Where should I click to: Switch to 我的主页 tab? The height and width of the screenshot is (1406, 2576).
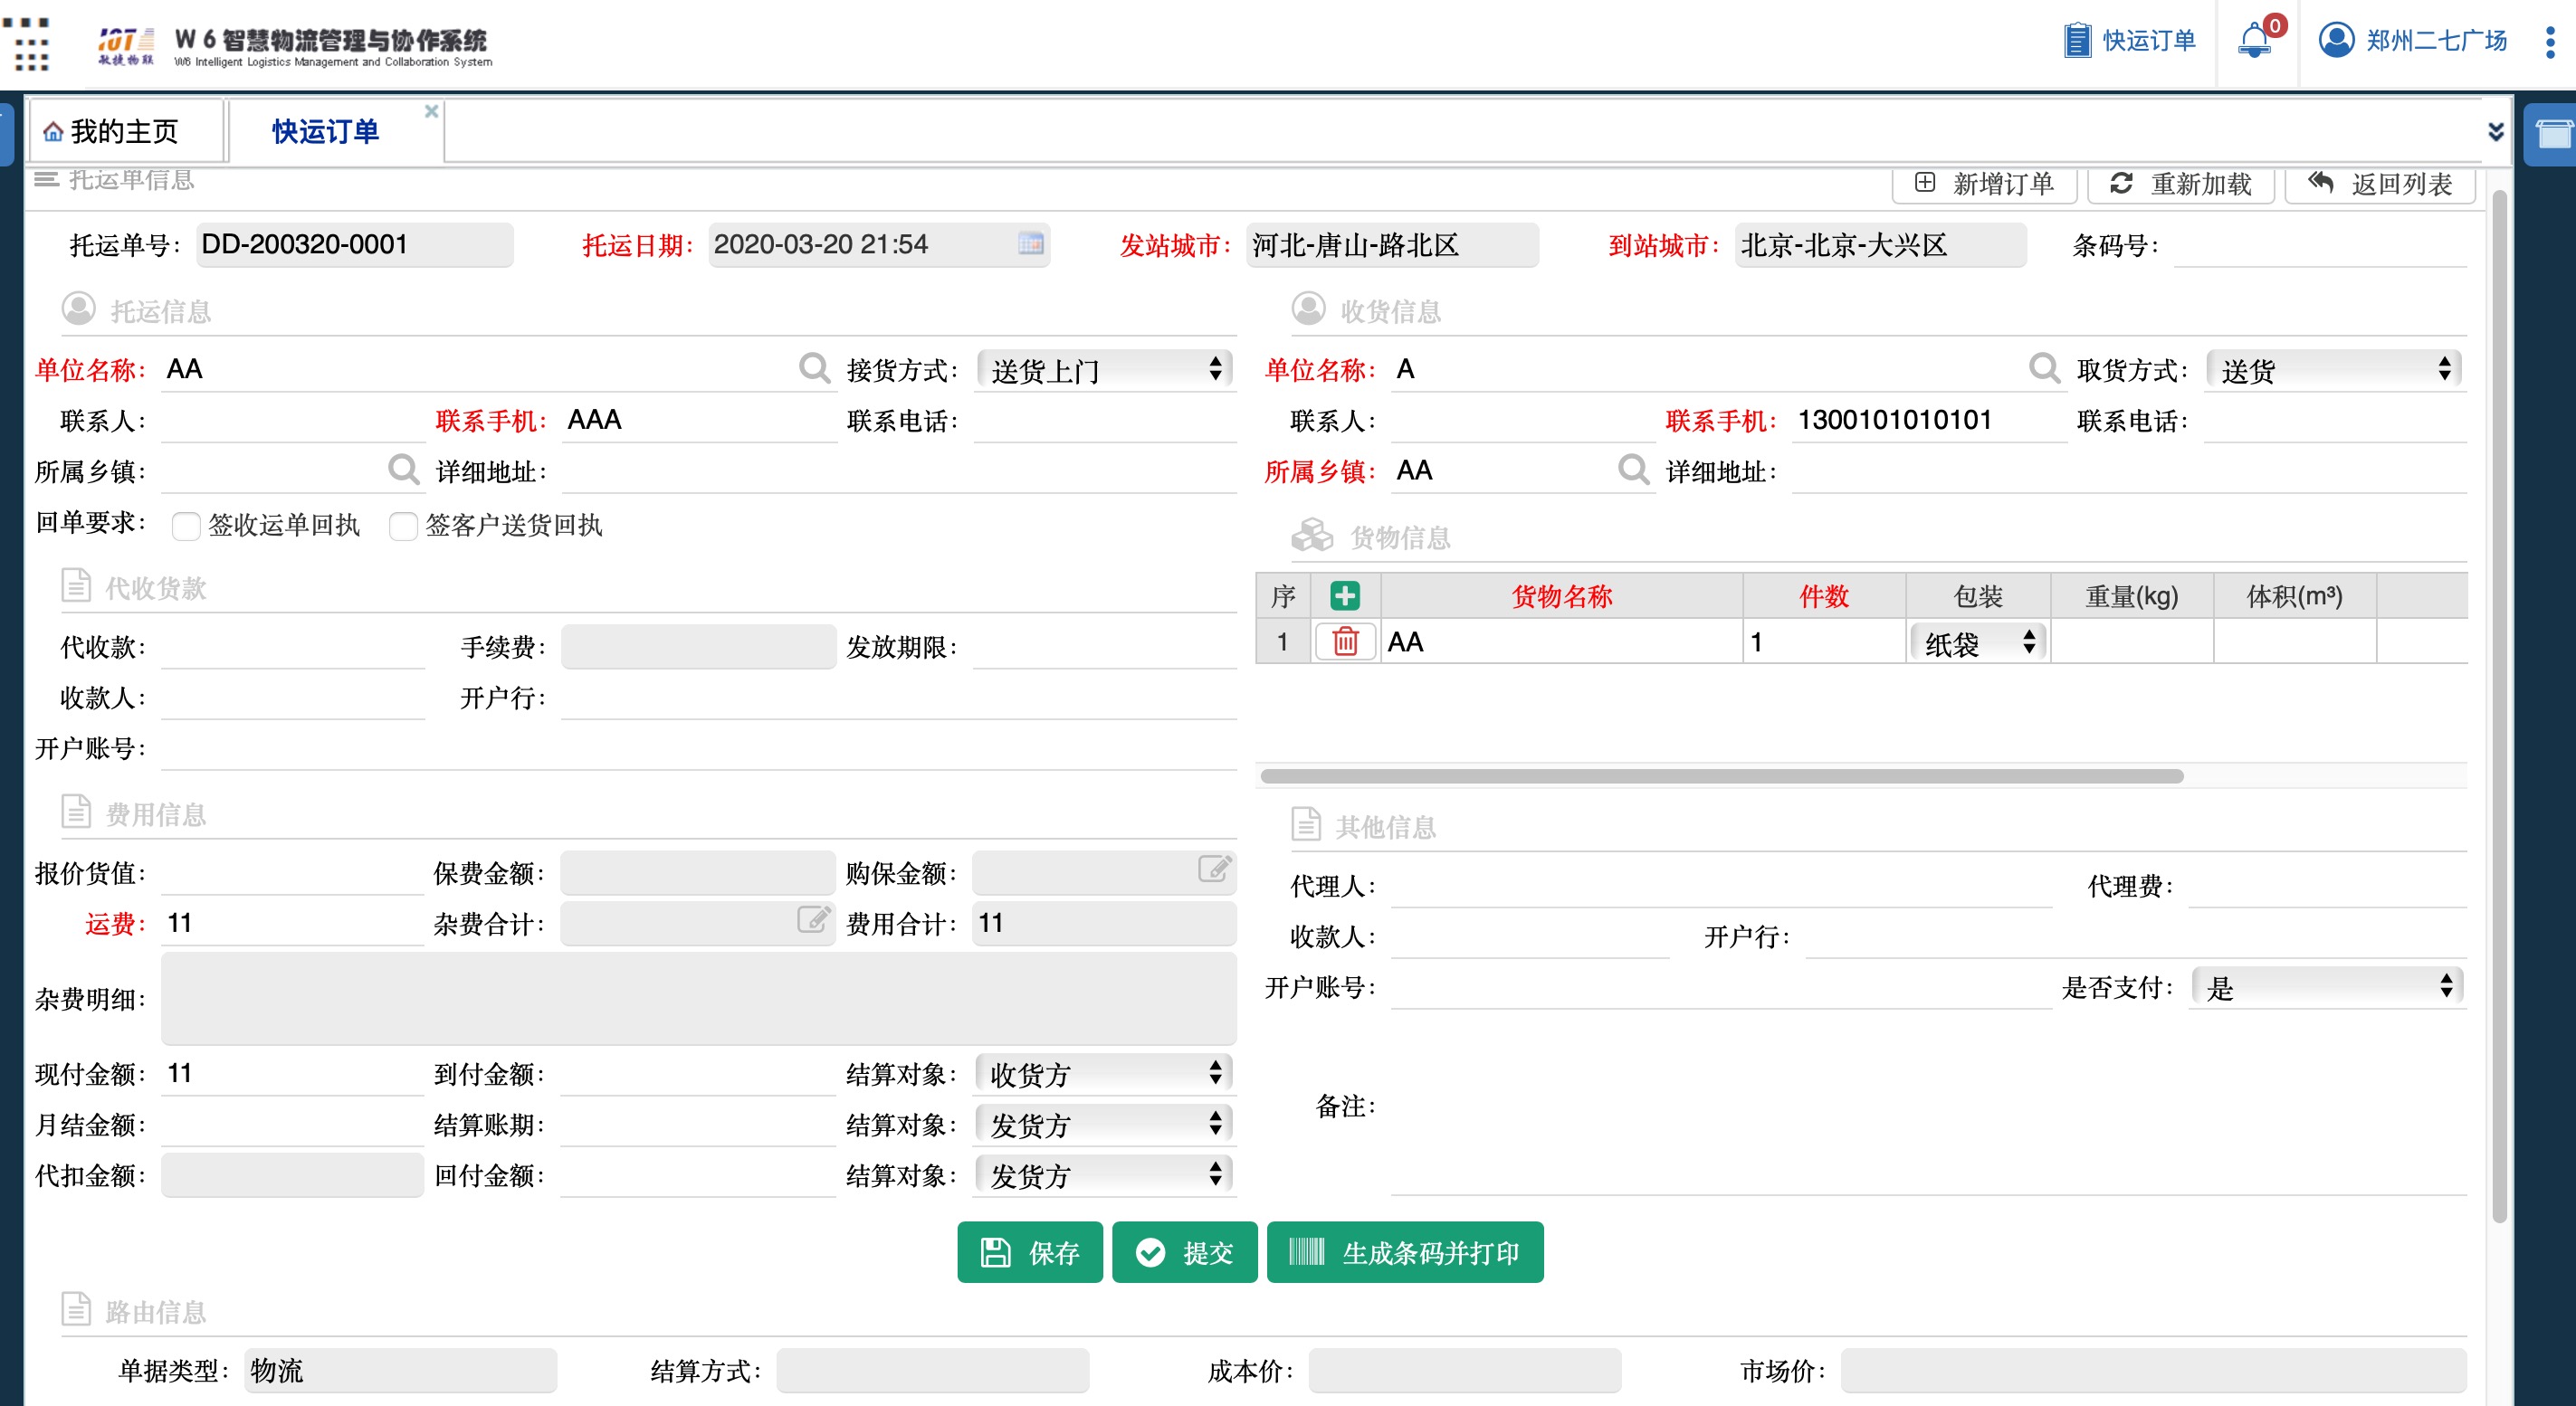coord(124,131)
